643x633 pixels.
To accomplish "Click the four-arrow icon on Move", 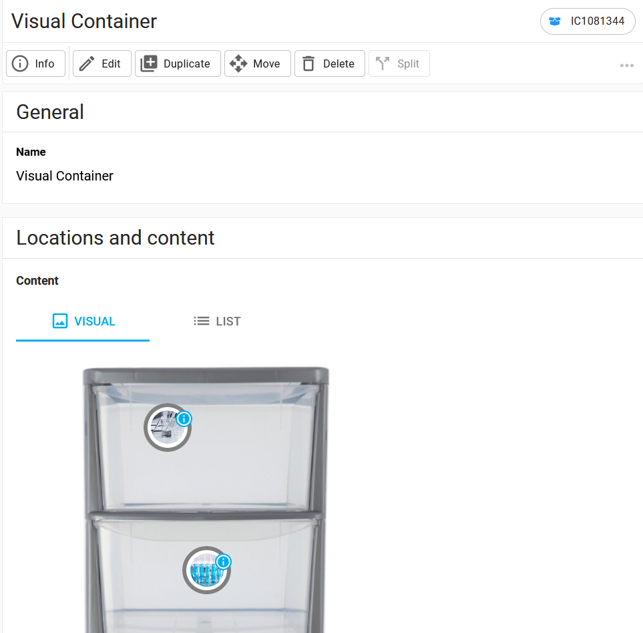I will (x=238, y=64).
